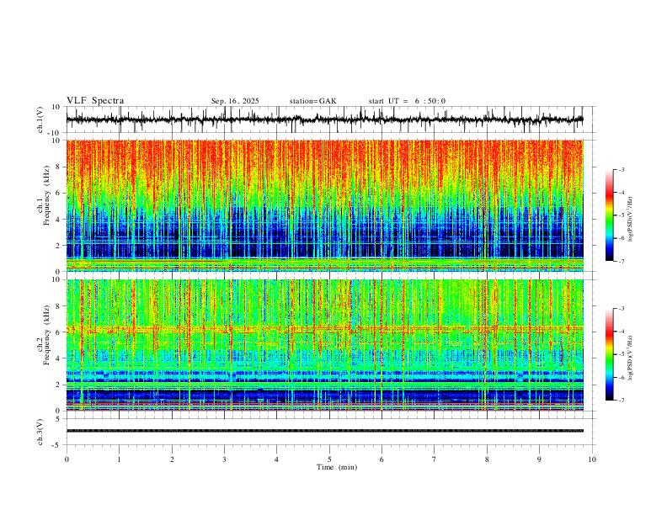Click the ch.2 color bar log(PSD) unit label
The image size is (667, 515).
[x=631, y=358]
